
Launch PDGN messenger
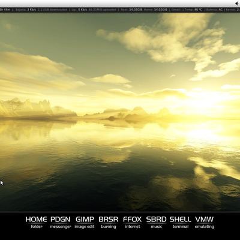click(61, 222)
